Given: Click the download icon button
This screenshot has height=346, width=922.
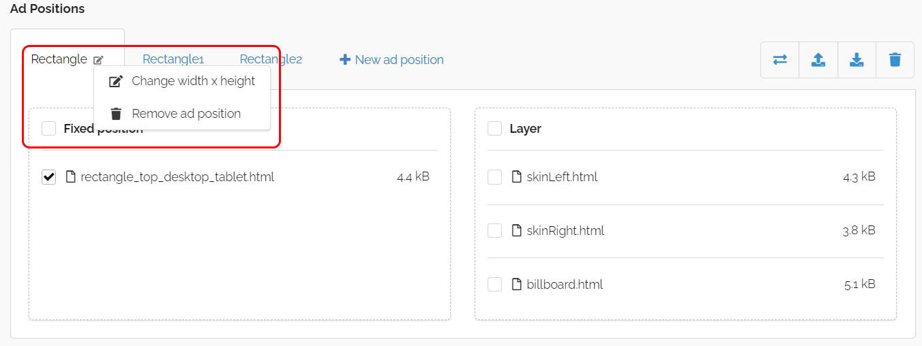Looking at the screenshot, I should (857, 60).
